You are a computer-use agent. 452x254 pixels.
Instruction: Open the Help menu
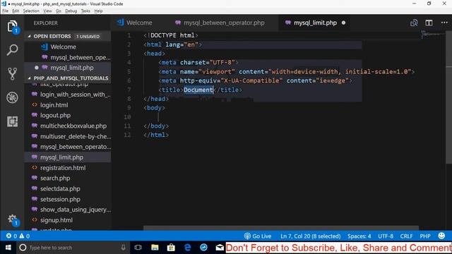coord(98,11)
